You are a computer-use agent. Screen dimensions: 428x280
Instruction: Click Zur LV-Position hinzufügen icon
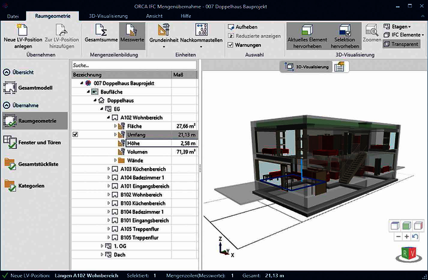coord(61,29)
